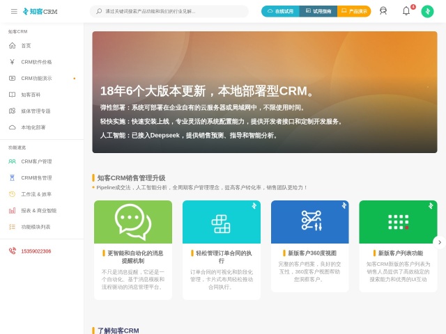Viewport: 446px width, 334px height.
Task: Toggle the hamburger sidebar menu
Action: point(14,11)
